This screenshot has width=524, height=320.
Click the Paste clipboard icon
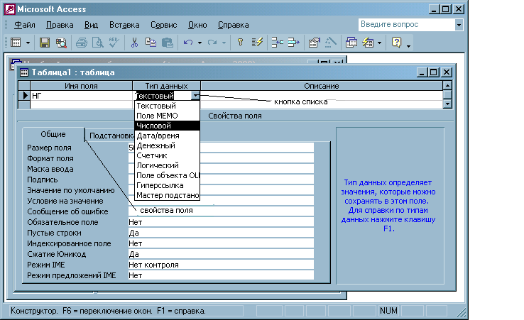pos(167,43)
